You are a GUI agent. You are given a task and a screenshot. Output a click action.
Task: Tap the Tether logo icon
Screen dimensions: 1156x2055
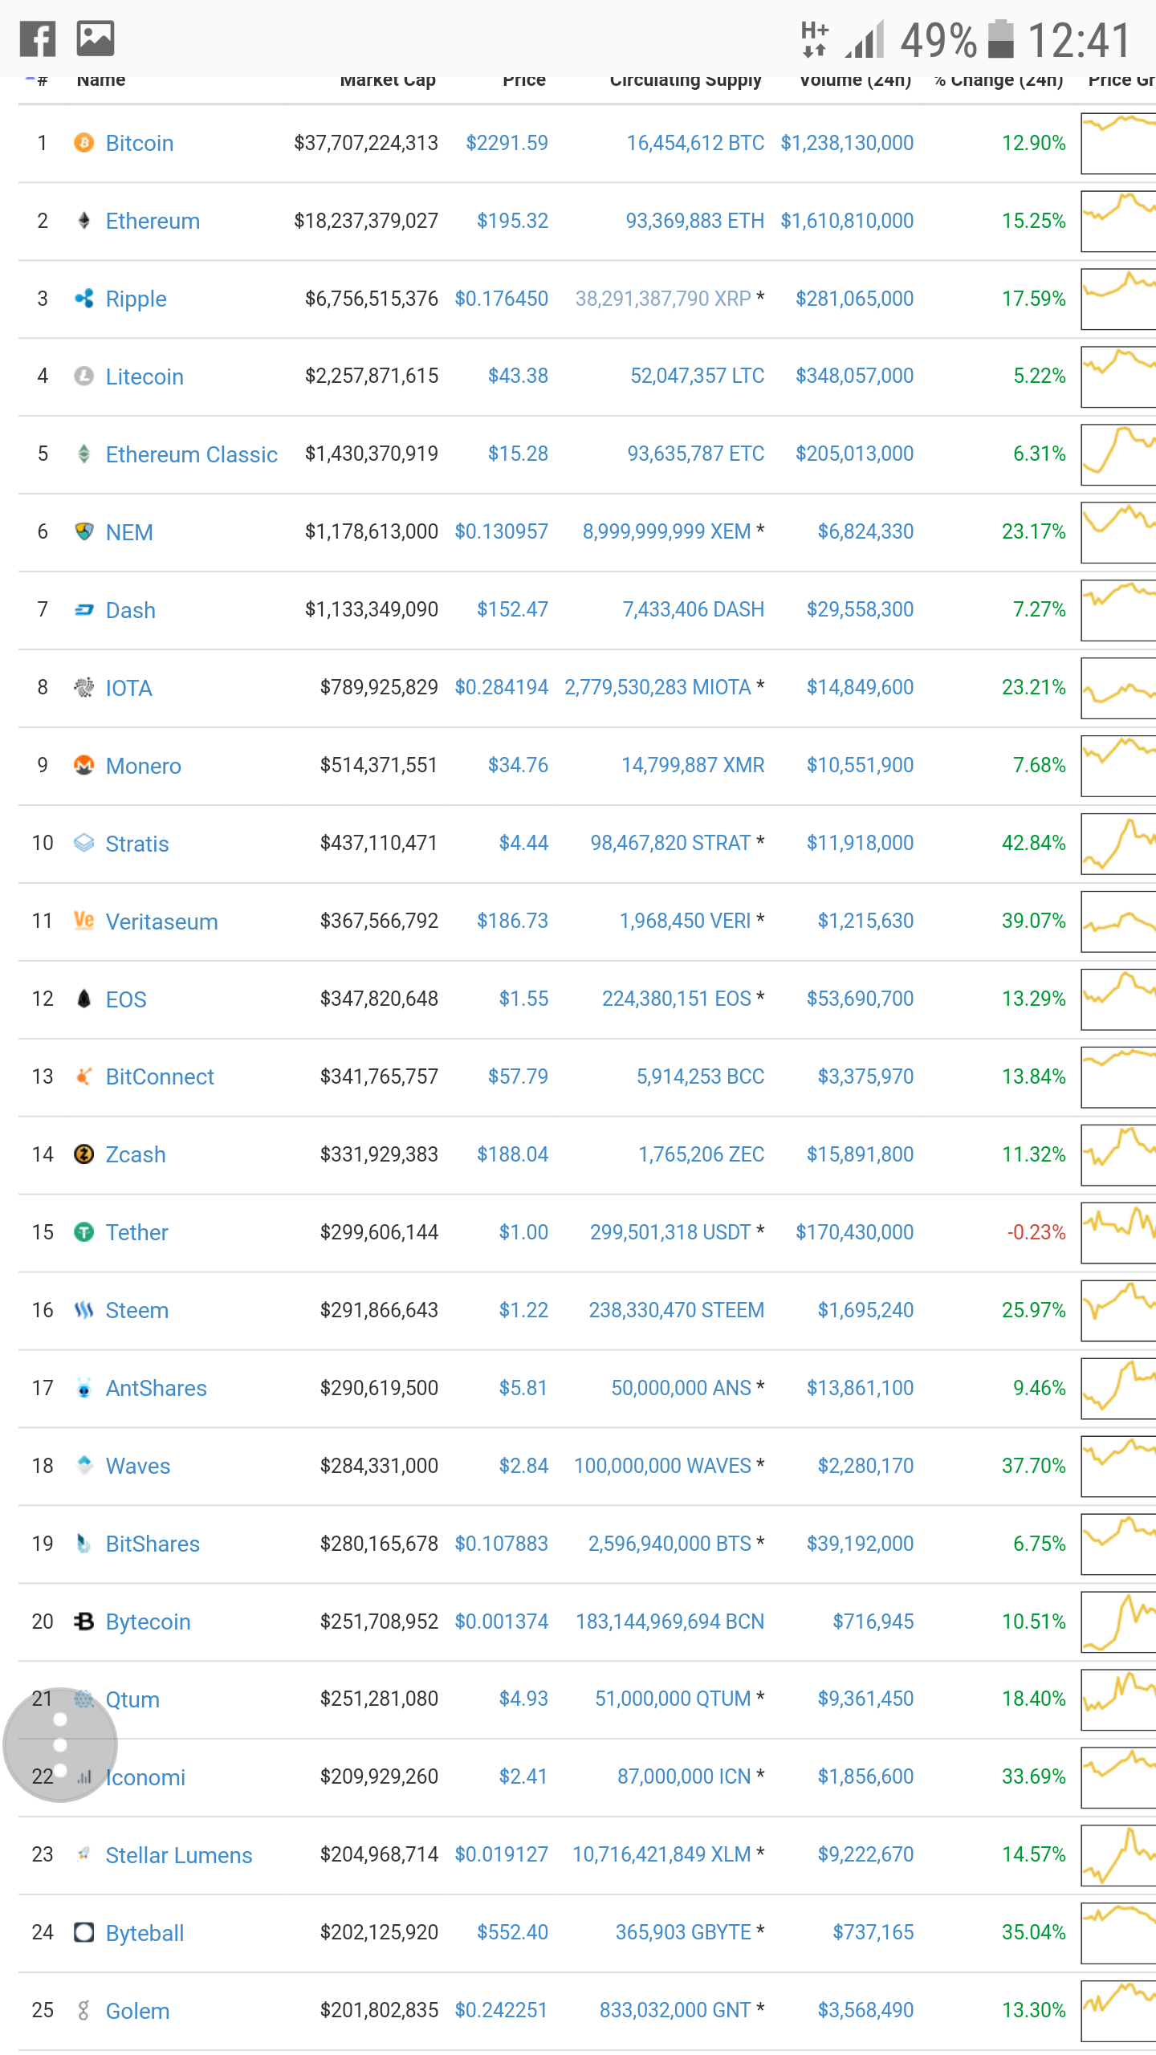pyautogui.click(x=83, y=1232)
